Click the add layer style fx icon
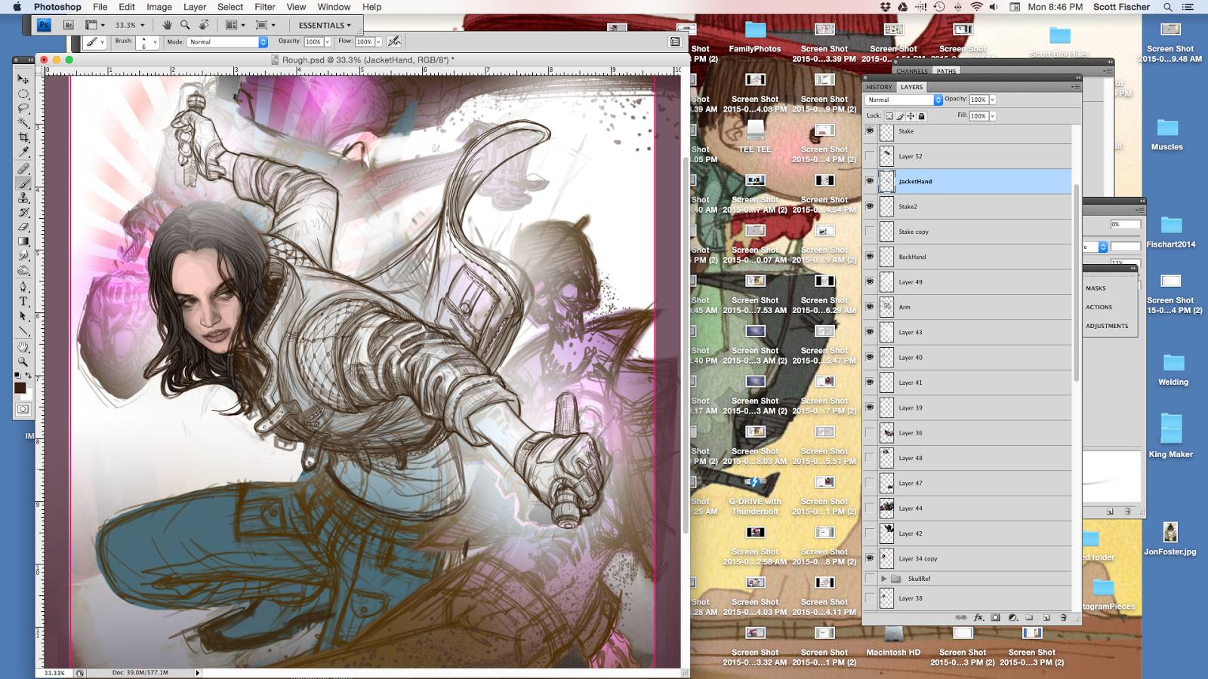The height and width of the screenshot is (679, 1208). (x=978, y=617)
